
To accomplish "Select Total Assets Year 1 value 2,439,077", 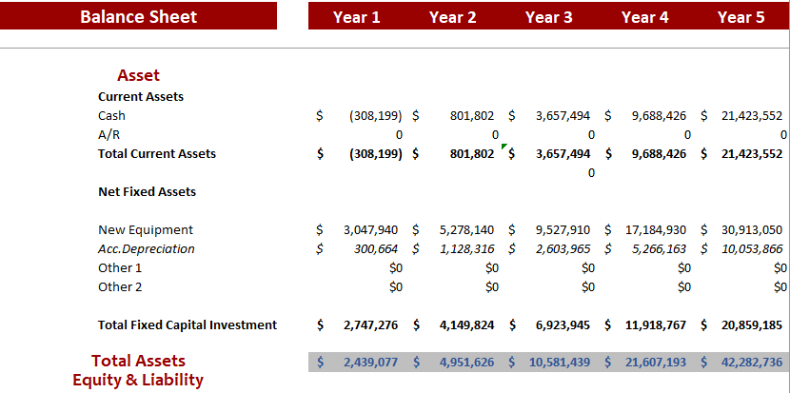I will coord(370,363).
